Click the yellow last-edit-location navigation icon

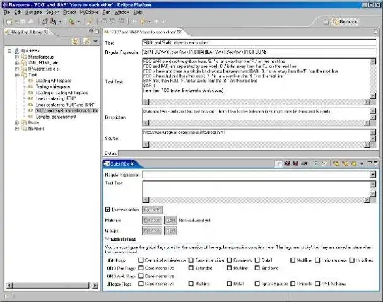[142, 21]
